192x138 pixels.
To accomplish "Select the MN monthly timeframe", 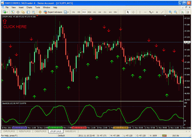I will point(115,12).
